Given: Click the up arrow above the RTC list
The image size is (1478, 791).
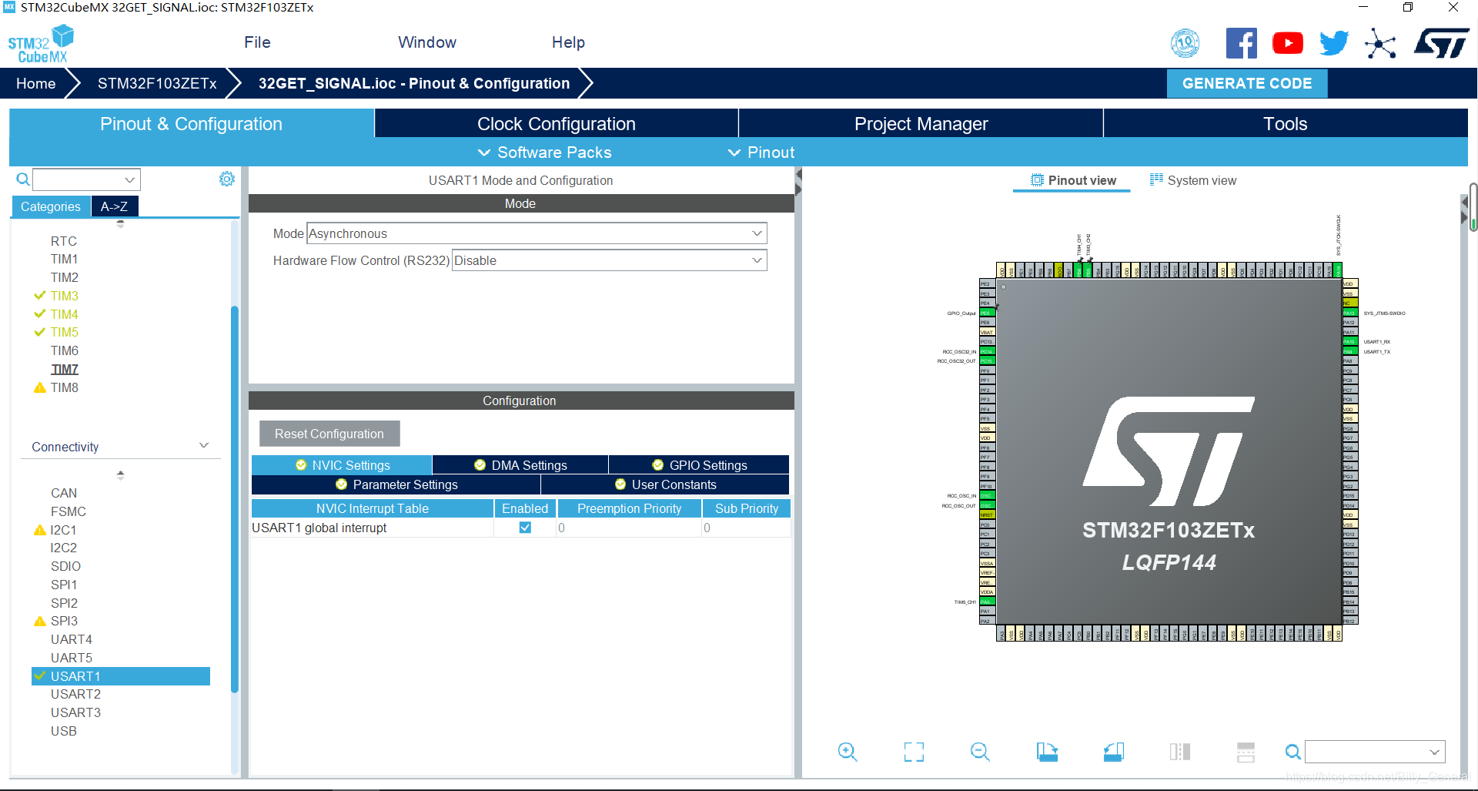Looking at the screenshot, I should click(120, 224).
